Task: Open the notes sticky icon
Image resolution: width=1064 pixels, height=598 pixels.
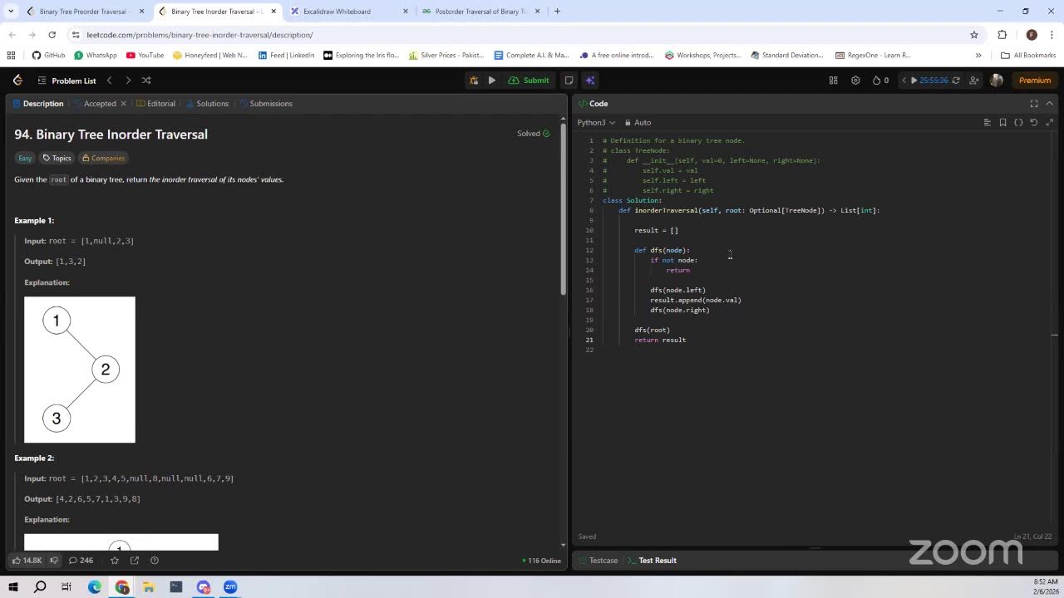Action: (569, 81)
